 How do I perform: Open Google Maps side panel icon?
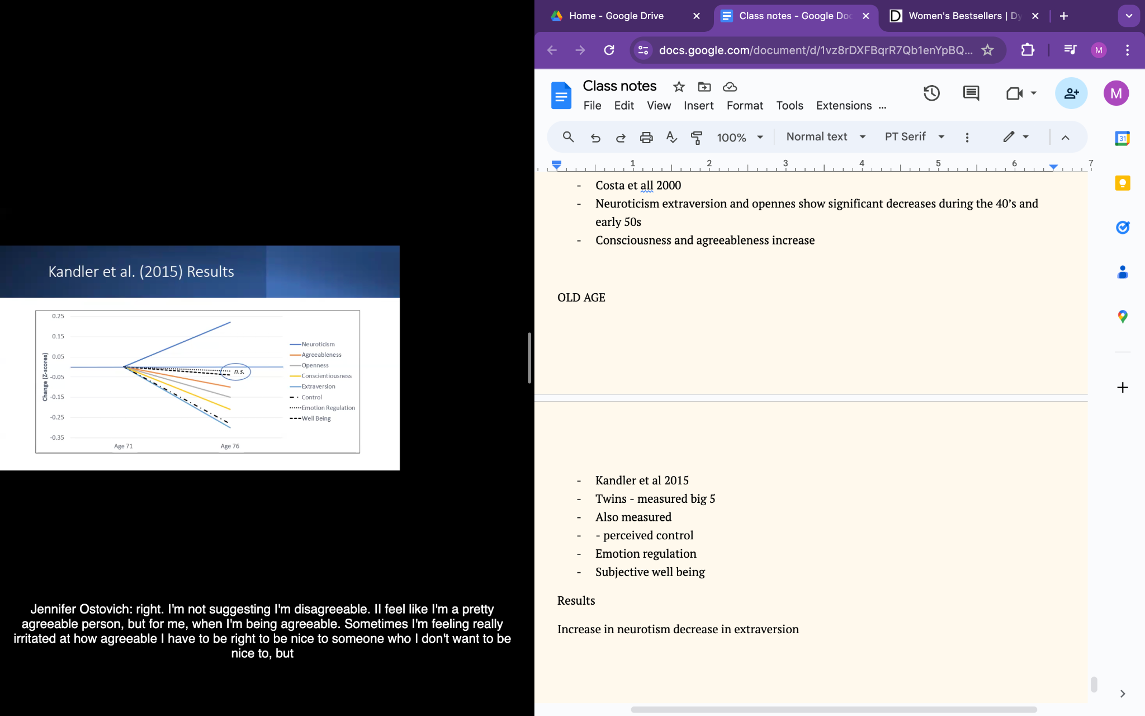[1122, 317]
